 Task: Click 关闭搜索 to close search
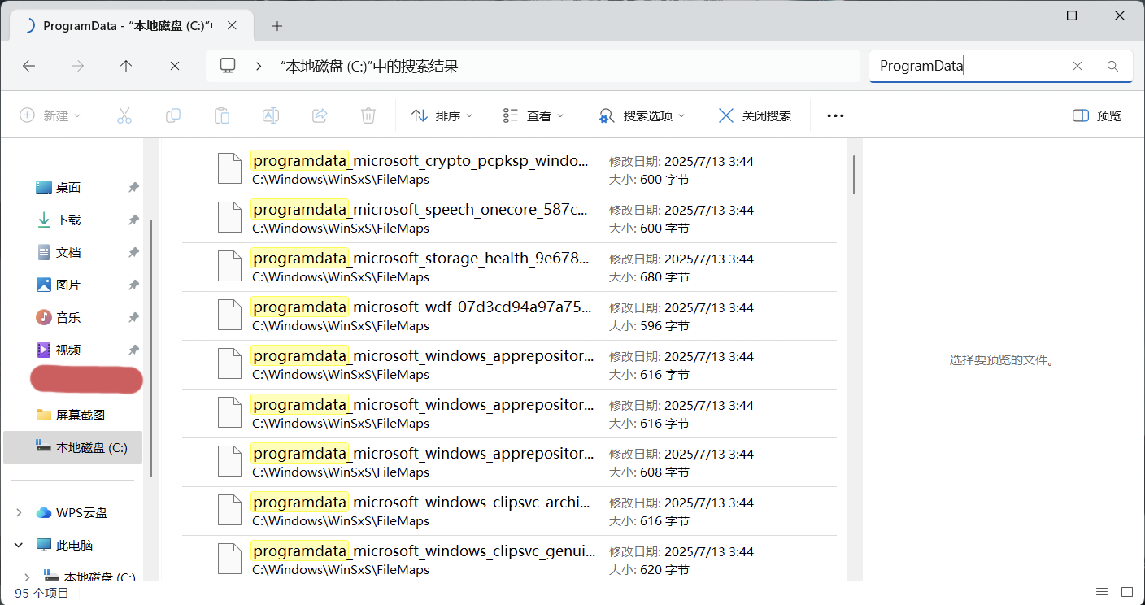point(755,115)
